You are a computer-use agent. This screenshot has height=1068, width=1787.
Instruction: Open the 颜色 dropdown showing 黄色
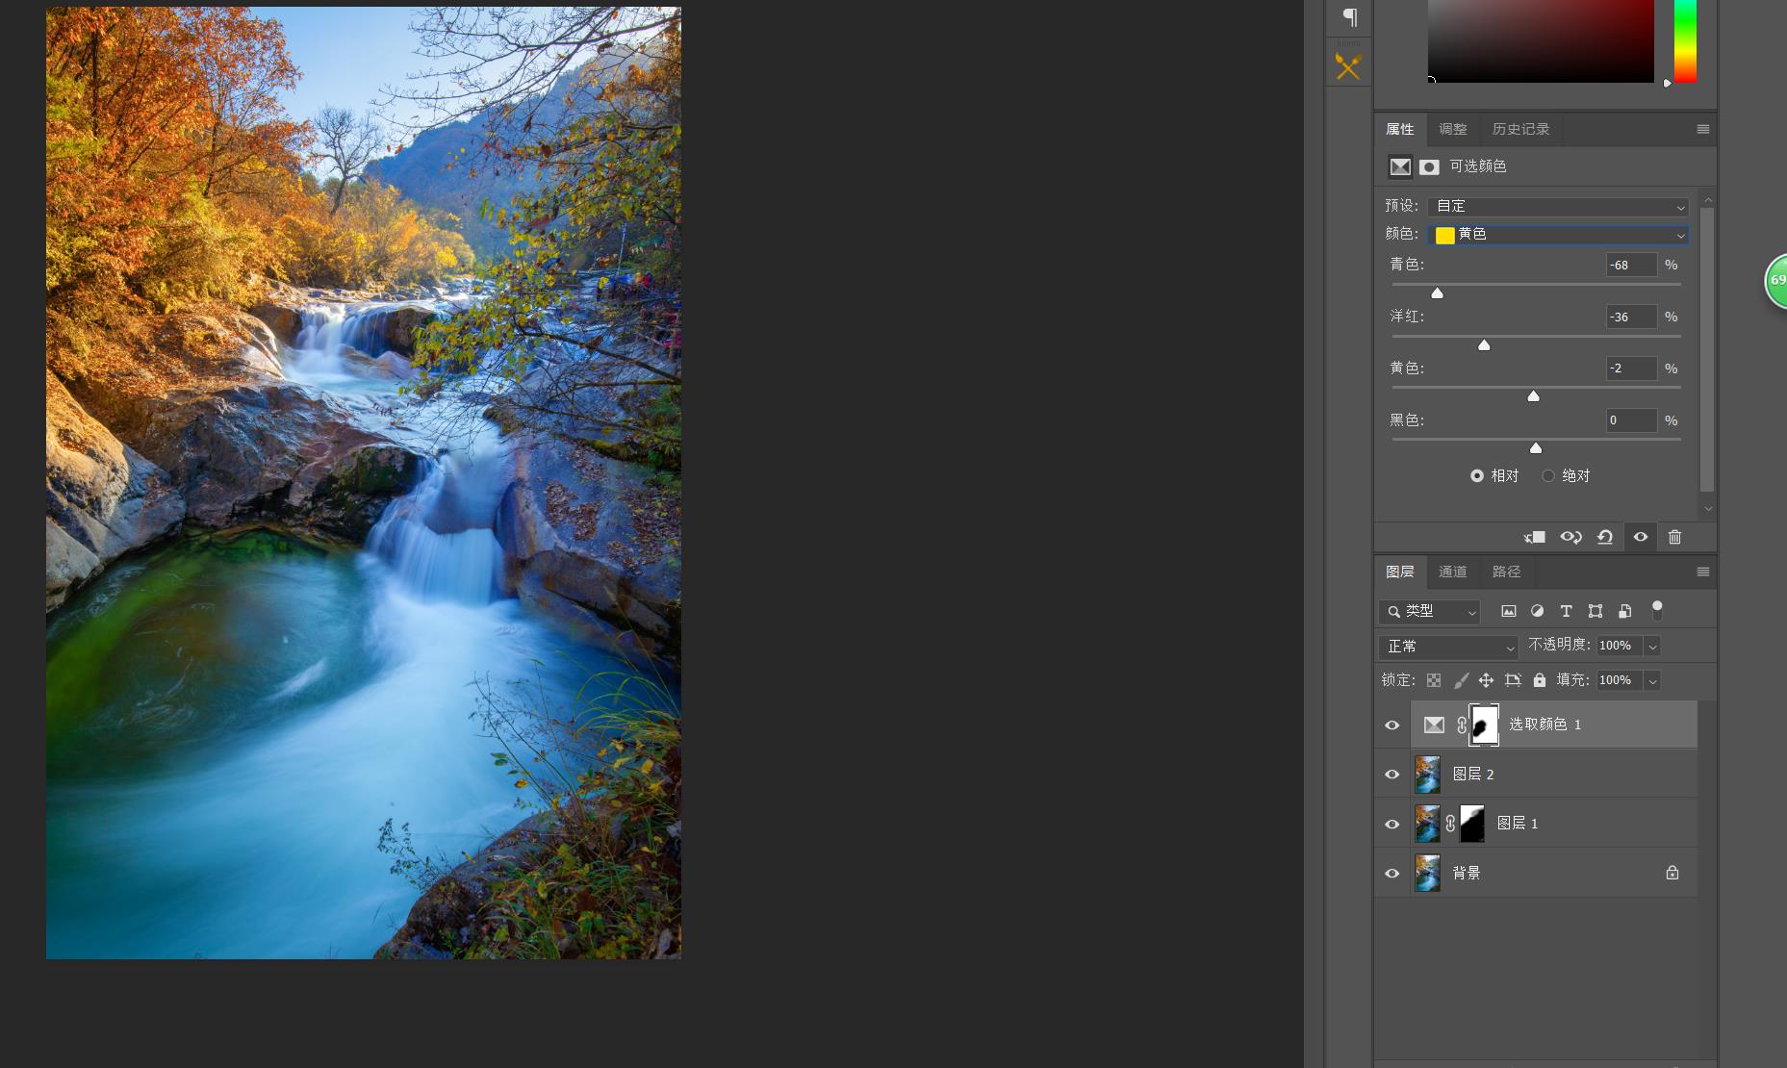(x=1558, y=234)
